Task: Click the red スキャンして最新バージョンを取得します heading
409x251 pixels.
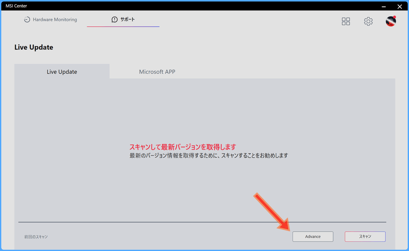Action: click(183, 147)
